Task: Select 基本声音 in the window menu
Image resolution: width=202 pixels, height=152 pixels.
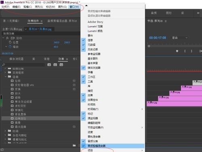Action: pos(113,63)
